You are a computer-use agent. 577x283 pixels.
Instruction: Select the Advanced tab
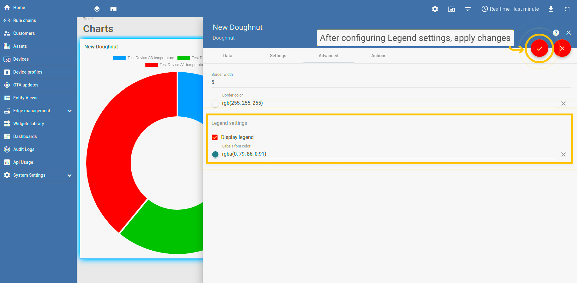click(328, 56)
